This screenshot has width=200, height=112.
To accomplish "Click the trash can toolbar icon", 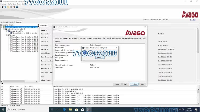I will click(11, 7).
